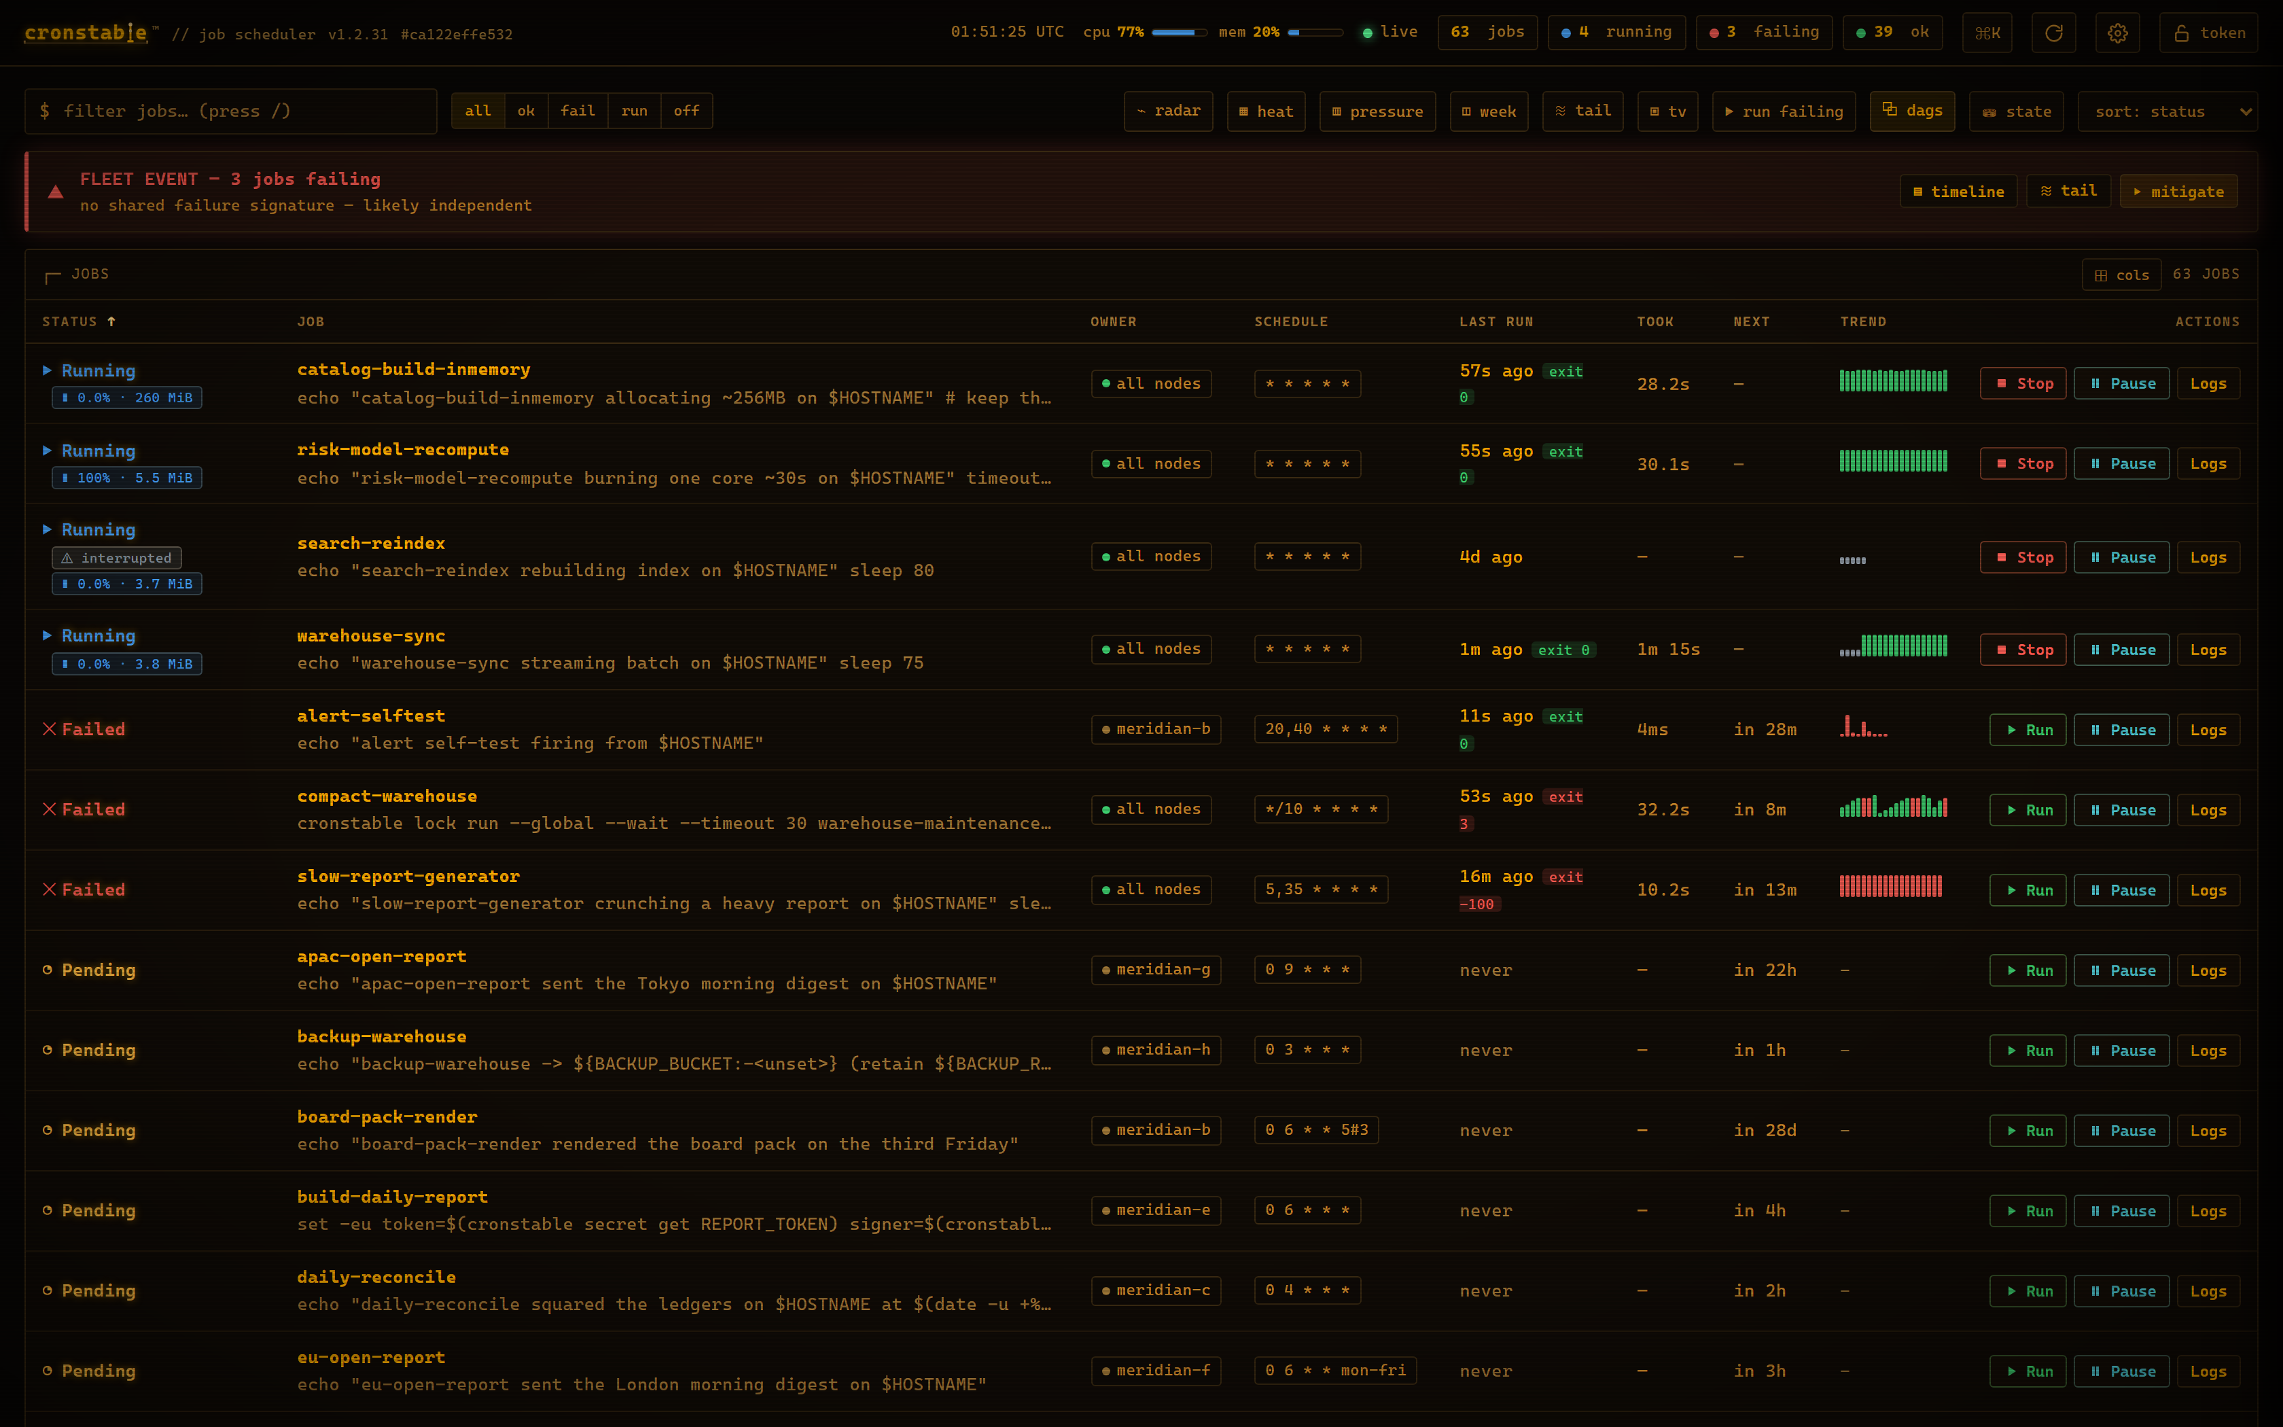Stop catalog-build-inmemory job
Screen dimensions: 2283x1427
pyautogui.click(x=2023, y=384)
